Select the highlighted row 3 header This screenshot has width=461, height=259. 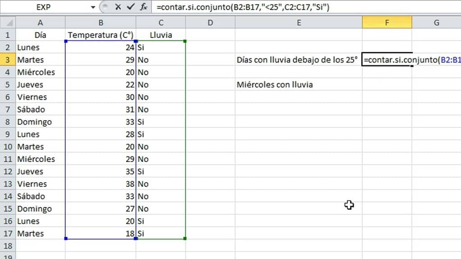tap(8, 60)
